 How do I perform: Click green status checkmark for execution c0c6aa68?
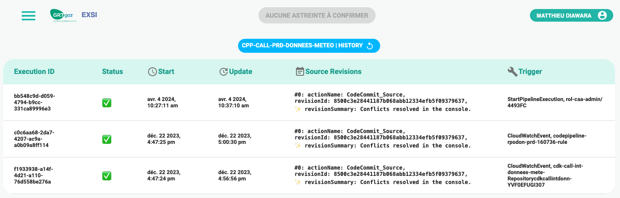pyautogui.click(x=107, y=139)
